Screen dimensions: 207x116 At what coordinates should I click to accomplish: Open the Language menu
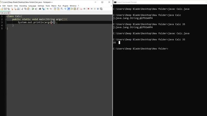[32, 6]
